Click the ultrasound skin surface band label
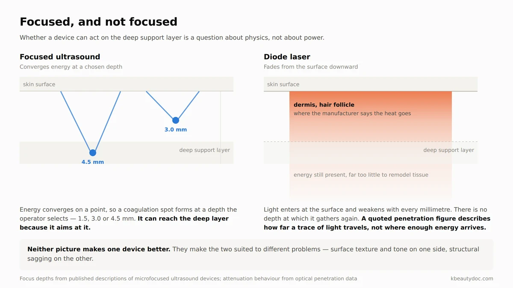The image size is (513, 288). pyautogui.click(x=39, y=84)
